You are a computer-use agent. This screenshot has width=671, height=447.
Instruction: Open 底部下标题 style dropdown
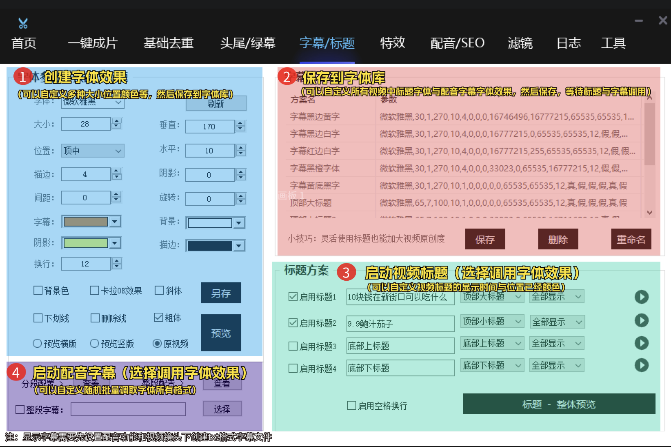click(492, 365)
